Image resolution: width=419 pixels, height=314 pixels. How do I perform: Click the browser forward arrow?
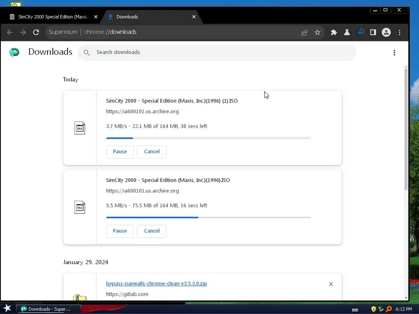[x=23, y=32]
